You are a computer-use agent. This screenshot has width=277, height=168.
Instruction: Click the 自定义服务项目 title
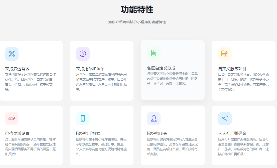[232, 69]
